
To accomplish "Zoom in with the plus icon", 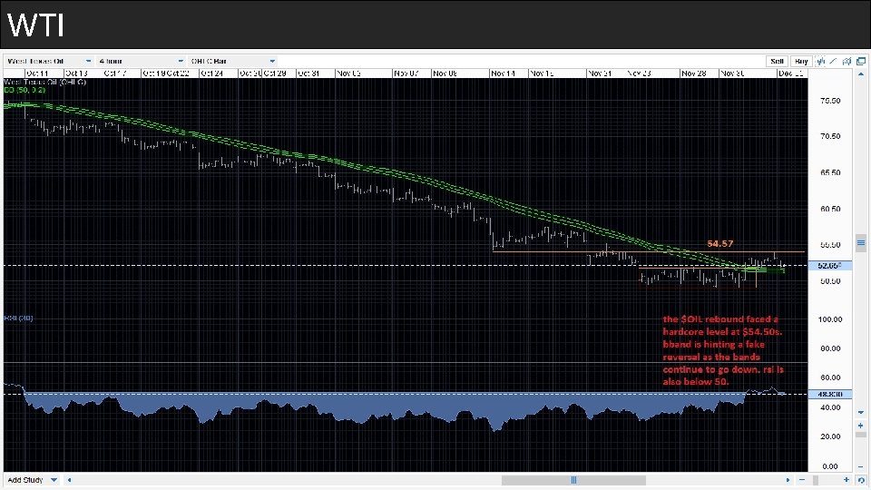I will [846, 480].
